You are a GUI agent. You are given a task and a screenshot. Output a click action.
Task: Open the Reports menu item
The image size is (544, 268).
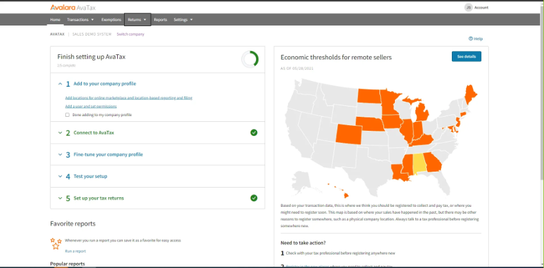pos(160,20)
